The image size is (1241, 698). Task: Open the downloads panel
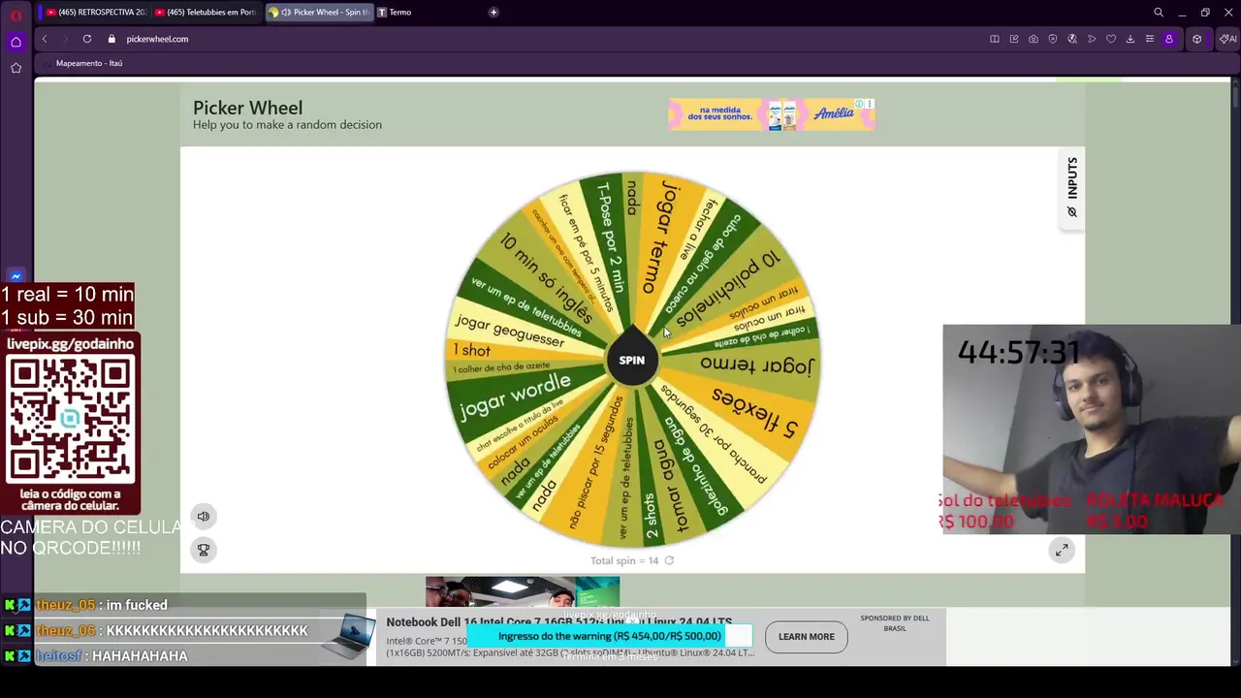1130,39
